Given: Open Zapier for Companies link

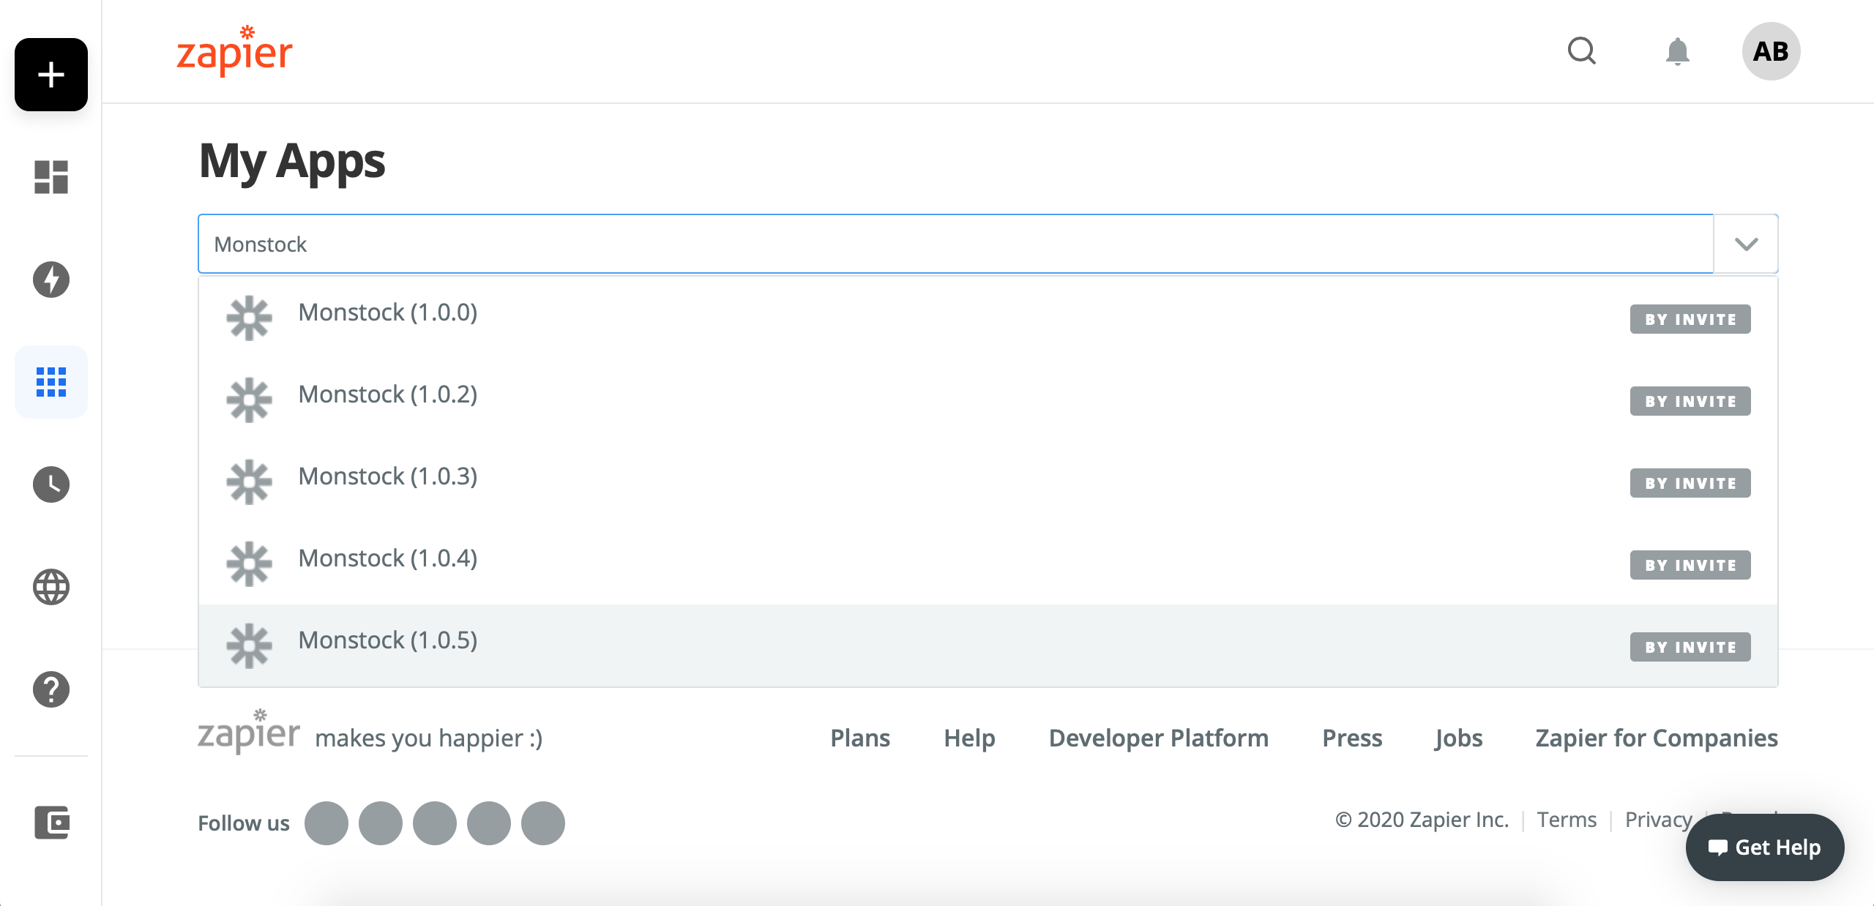Looking at the screenshot, I should 1657,738.
